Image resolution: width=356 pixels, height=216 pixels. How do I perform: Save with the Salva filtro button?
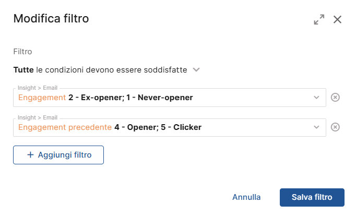coord(312,197)
